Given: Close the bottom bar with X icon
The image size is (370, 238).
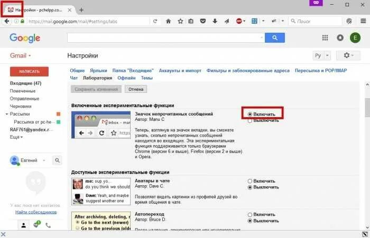Looking at the screenshot, I should coord(3,234).
